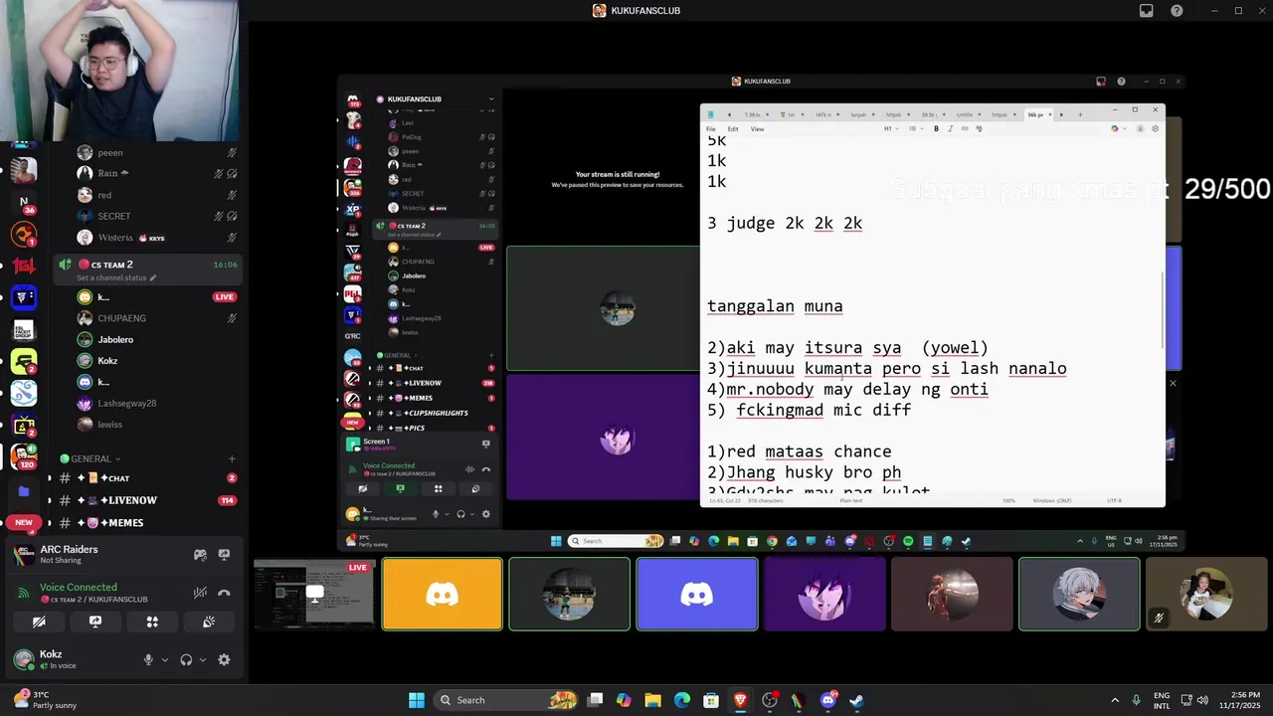Open Windows Start button on taskbar
Image resolution: width=1273 pixels, height=716 pixels.
[x=417, y=700]
